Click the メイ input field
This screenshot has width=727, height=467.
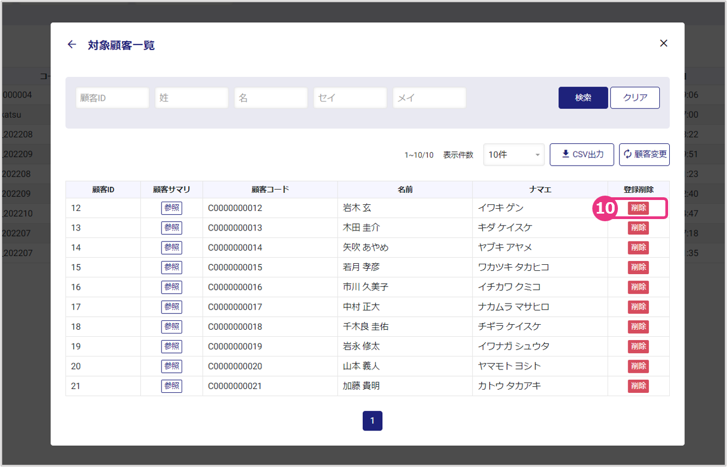tap(429, 98)
